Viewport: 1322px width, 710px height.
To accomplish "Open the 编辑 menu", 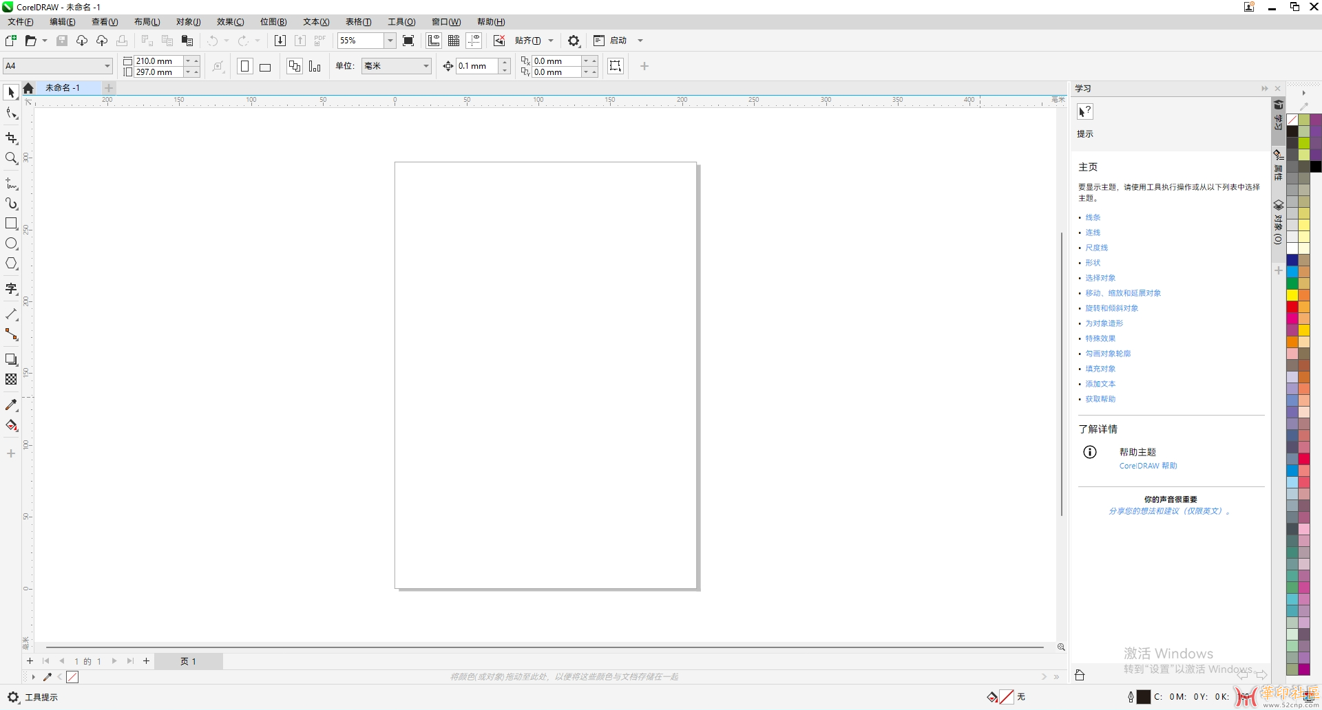I will coord(63,22).
